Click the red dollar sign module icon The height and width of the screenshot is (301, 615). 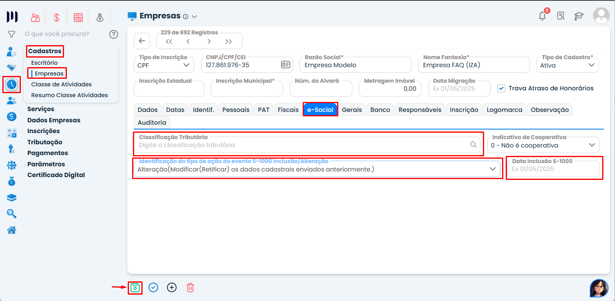click(56, 18)
